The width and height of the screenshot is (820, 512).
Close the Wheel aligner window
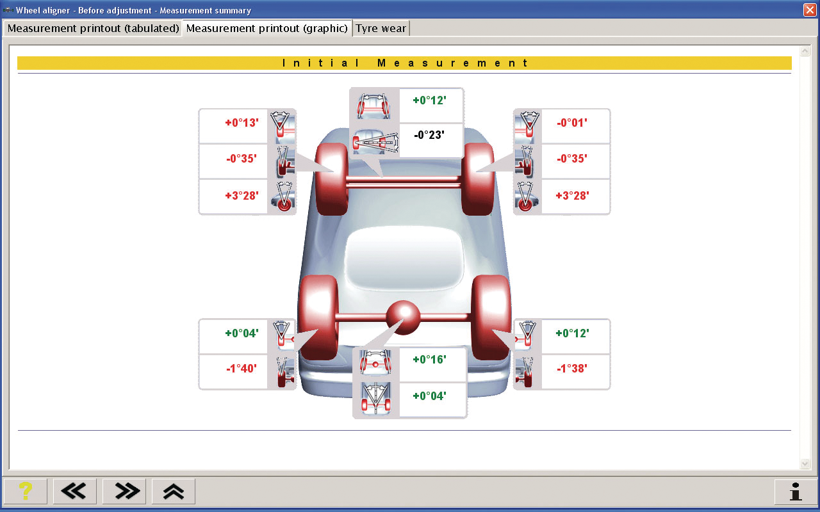pos(810,10)
